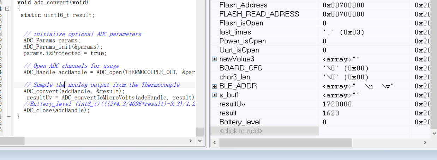Click the <click to add> watch field
Image resolution: width=437 pixels, height=160 pixels.
point(265,131)
